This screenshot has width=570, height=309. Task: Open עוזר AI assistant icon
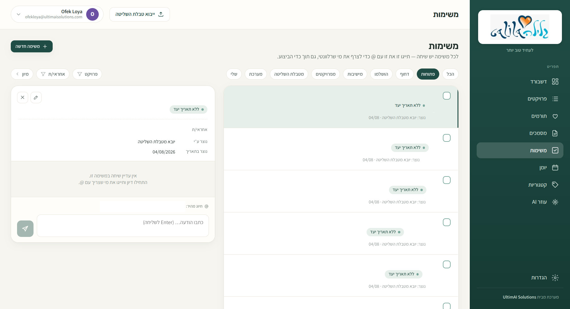[x=555, y=202]
